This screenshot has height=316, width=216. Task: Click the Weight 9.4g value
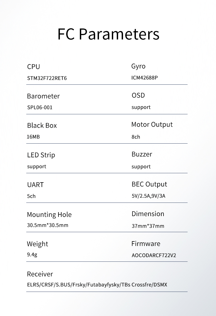32,255
